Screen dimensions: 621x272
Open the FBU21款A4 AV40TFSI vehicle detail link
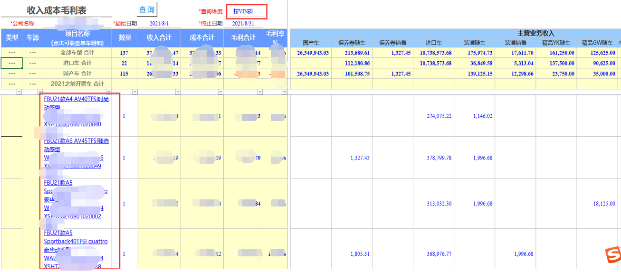pos(76,100)
